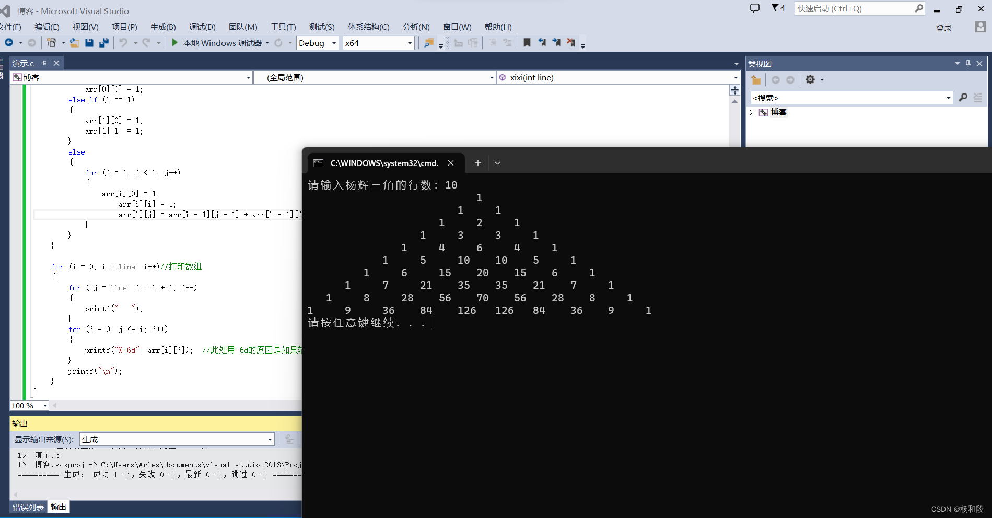Click the Undo arrow icon
Image resolution: width=992 pixels, height=518 pixels.
coord(123,43)
